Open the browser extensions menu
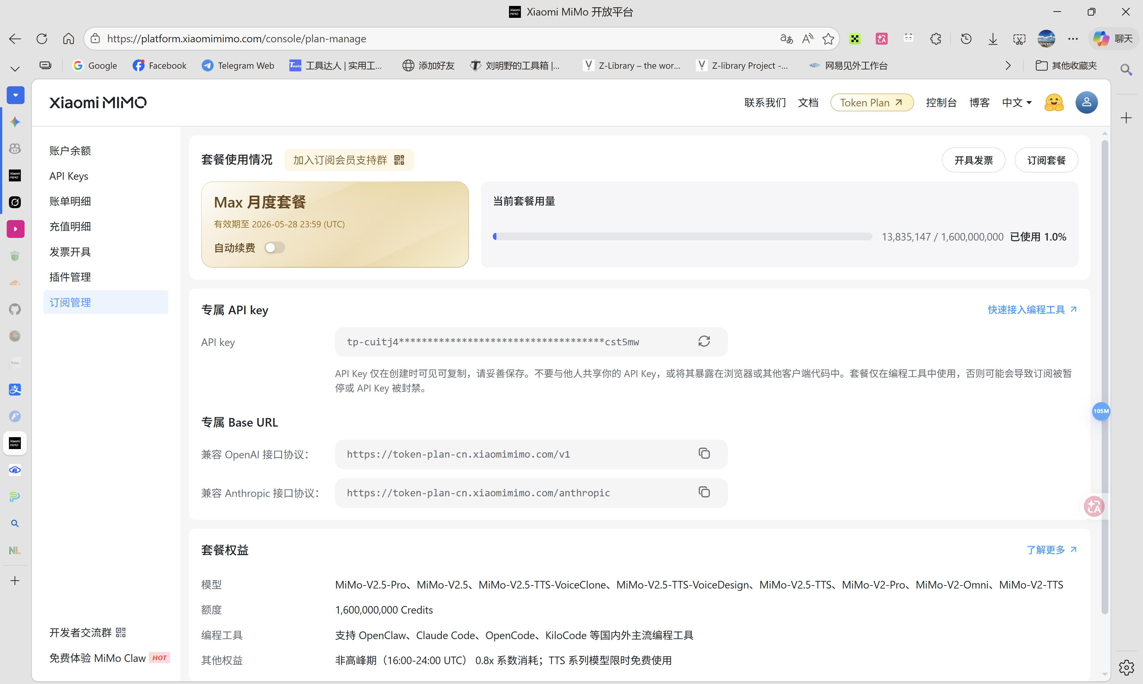This screenshot has height=684, width=1143. [936, 39]
